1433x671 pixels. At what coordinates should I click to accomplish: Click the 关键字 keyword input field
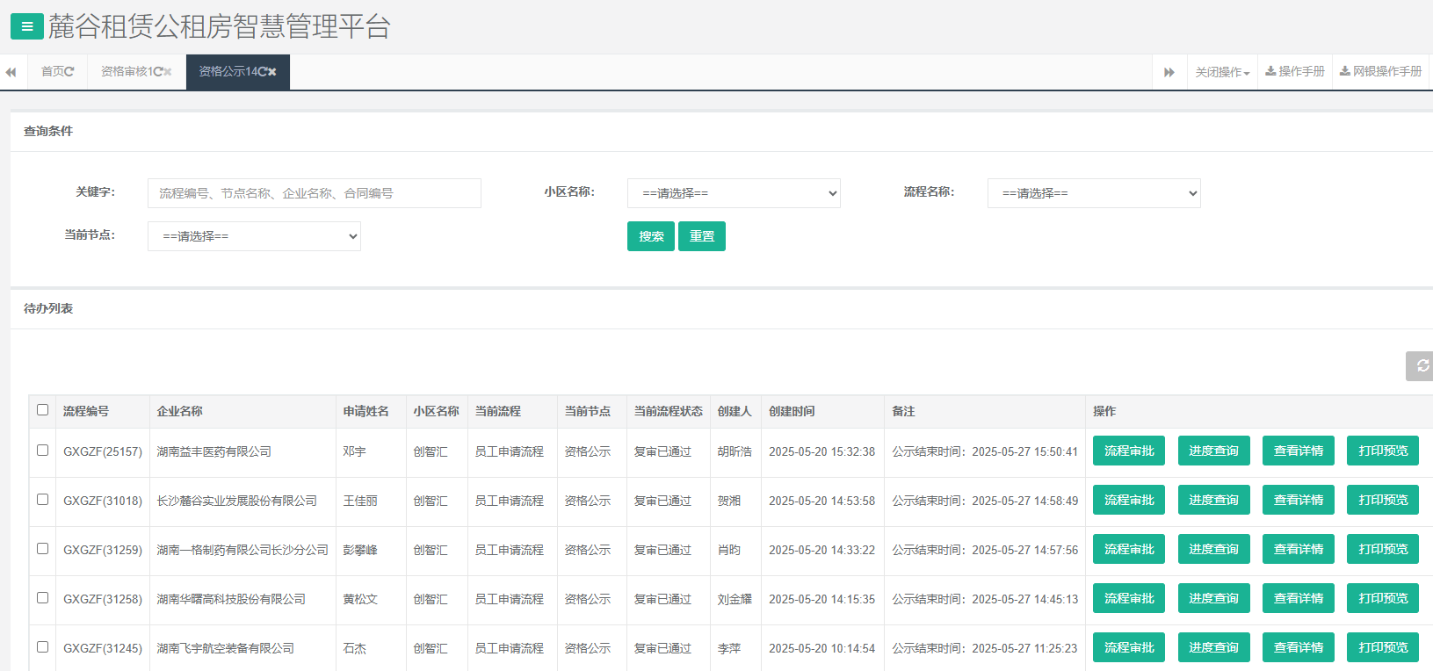[x=314, y=193]
